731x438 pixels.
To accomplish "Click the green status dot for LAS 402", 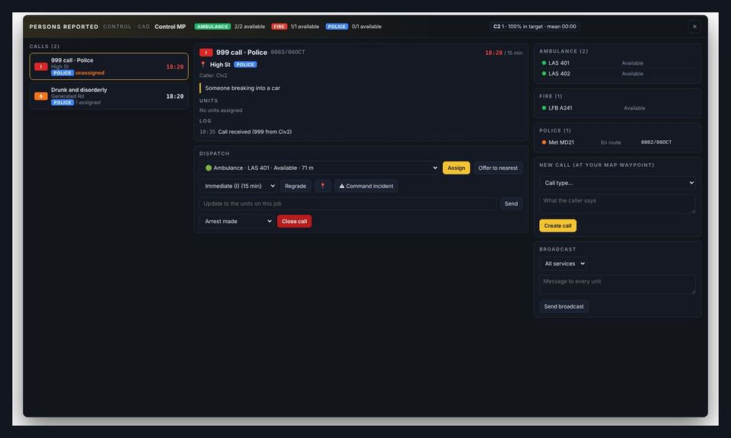I will pyautogui.click(x=544, y=74).
